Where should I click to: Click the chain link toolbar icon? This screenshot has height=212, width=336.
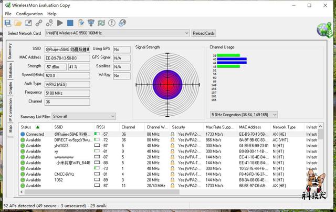click(x=39, y=23)
